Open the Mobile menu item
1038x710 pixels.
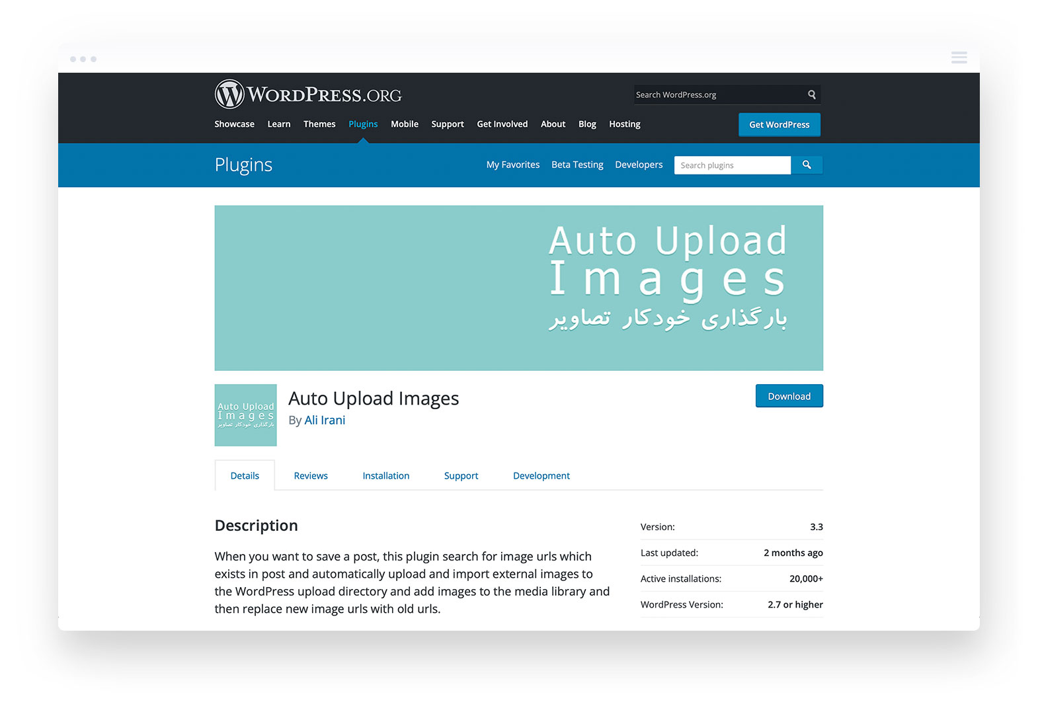coord(405,124)
